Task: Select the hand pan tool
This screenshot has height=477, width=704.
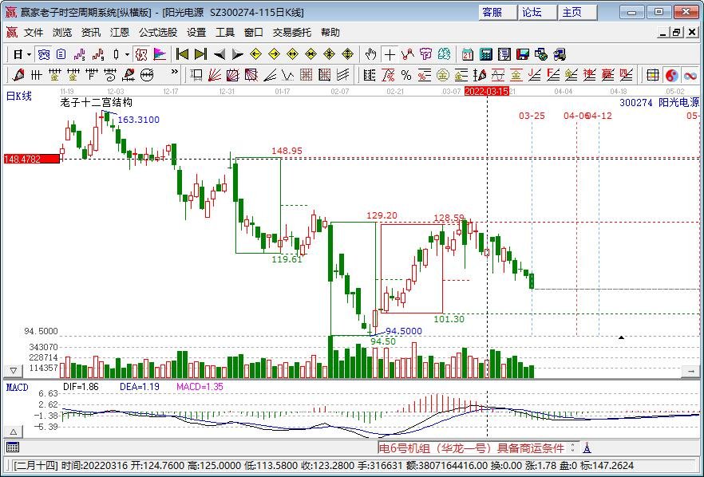Action: [370, 55]
